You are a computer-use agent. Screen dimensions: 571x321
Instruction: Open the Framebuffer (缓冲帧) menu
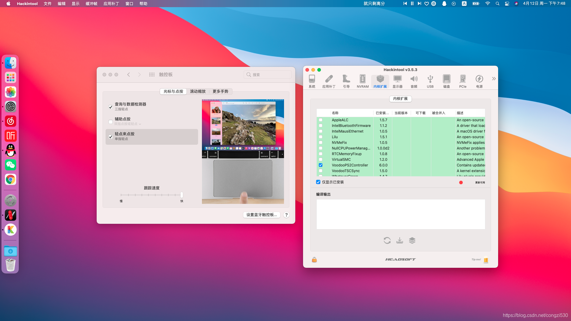click(x=91, y=4)
